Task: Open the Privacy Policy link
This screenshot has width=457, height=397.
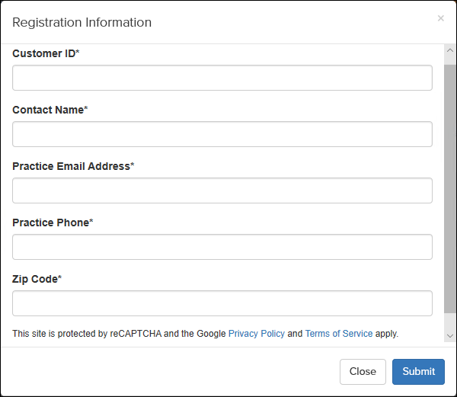Action: 256,334
